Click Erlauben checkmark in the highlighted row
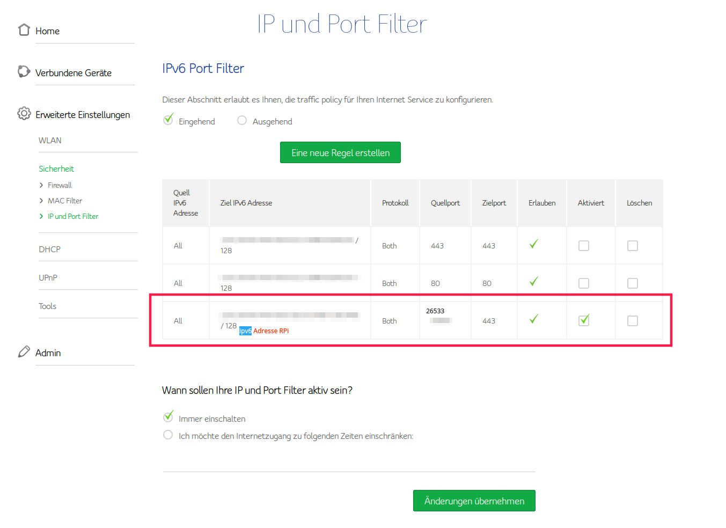Image resolution: width=726 pixels, height=528 pixels. point(533,319)
